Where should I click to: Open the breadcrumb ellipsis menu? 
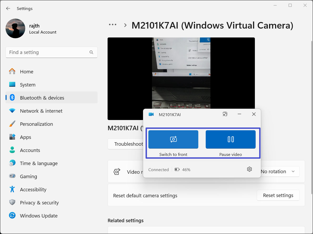[113, 25]
